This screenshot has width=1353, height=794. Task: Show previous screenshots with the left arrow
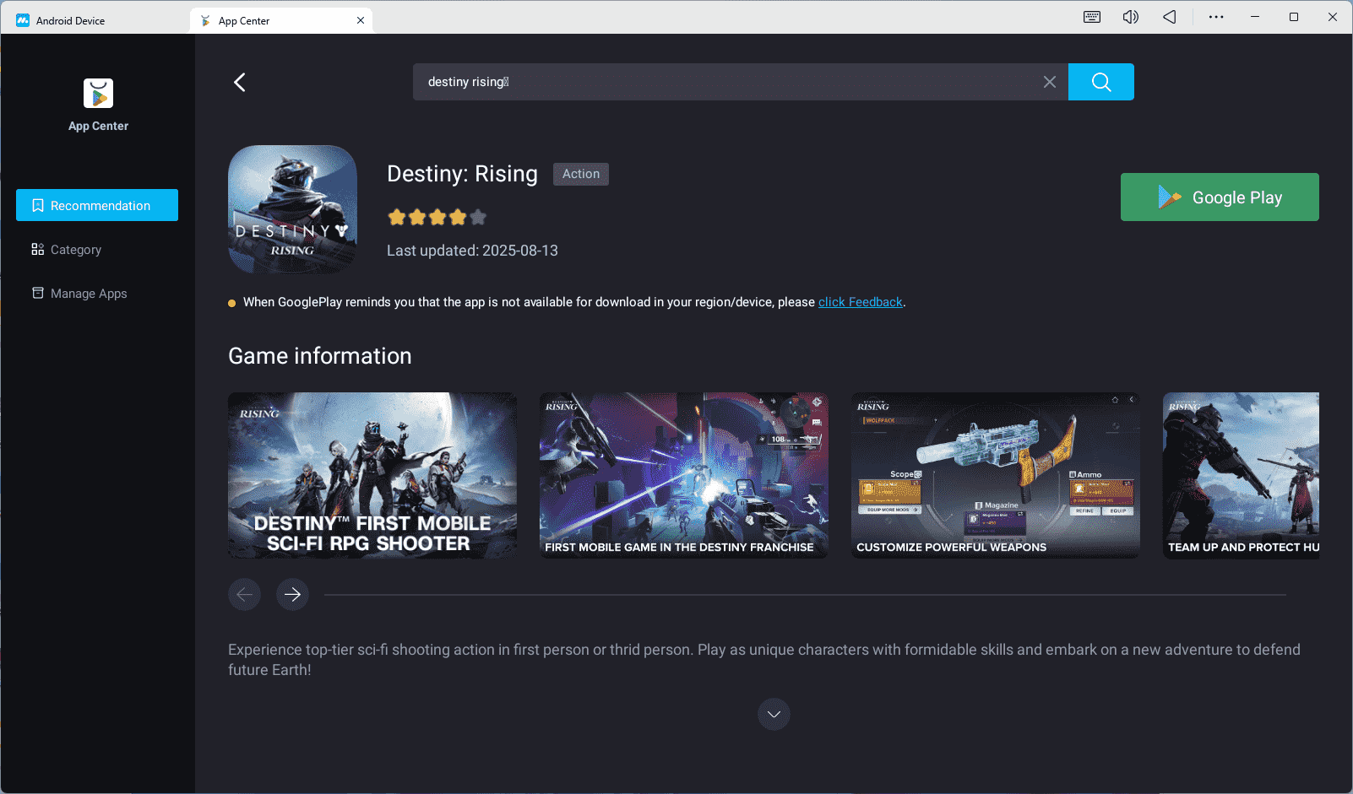point(244,595)
